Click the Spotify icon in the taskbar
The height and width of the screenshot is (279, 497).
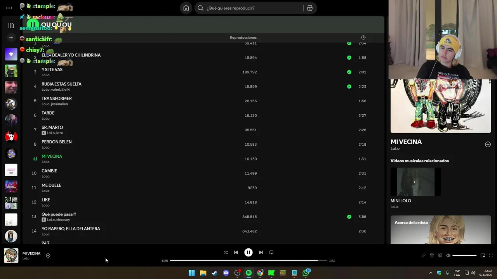coord(248,273)
